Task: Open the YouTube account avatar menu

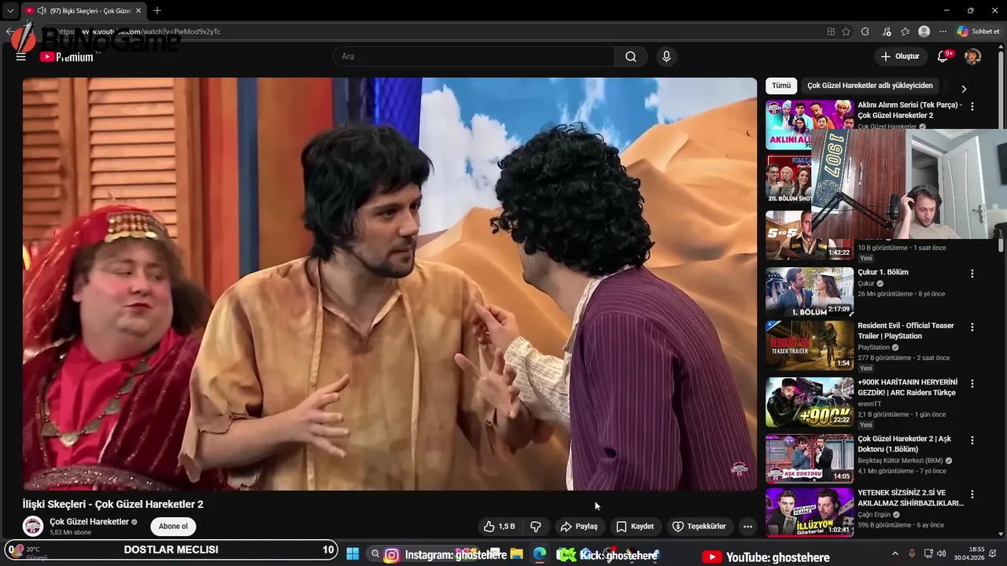Action: click(972, 57)
